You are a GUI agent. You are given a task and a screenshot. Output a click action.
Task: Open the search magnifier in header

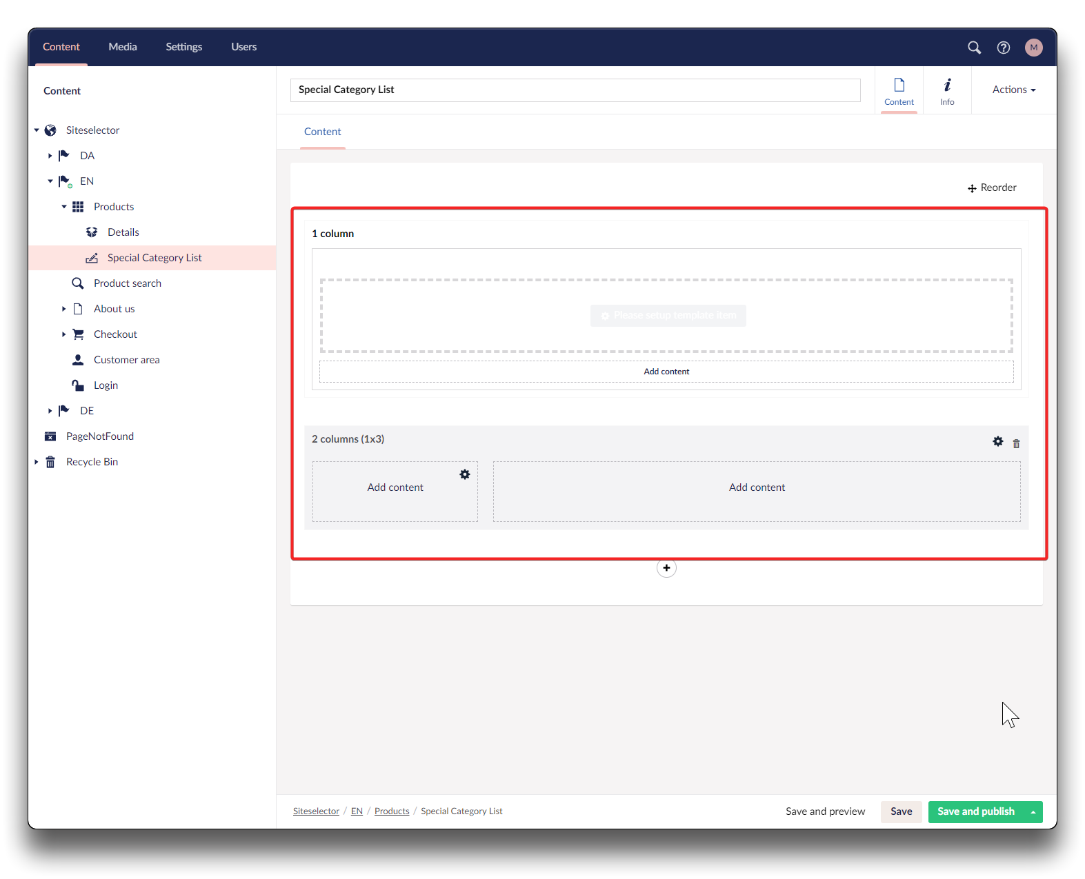(974, 48)
